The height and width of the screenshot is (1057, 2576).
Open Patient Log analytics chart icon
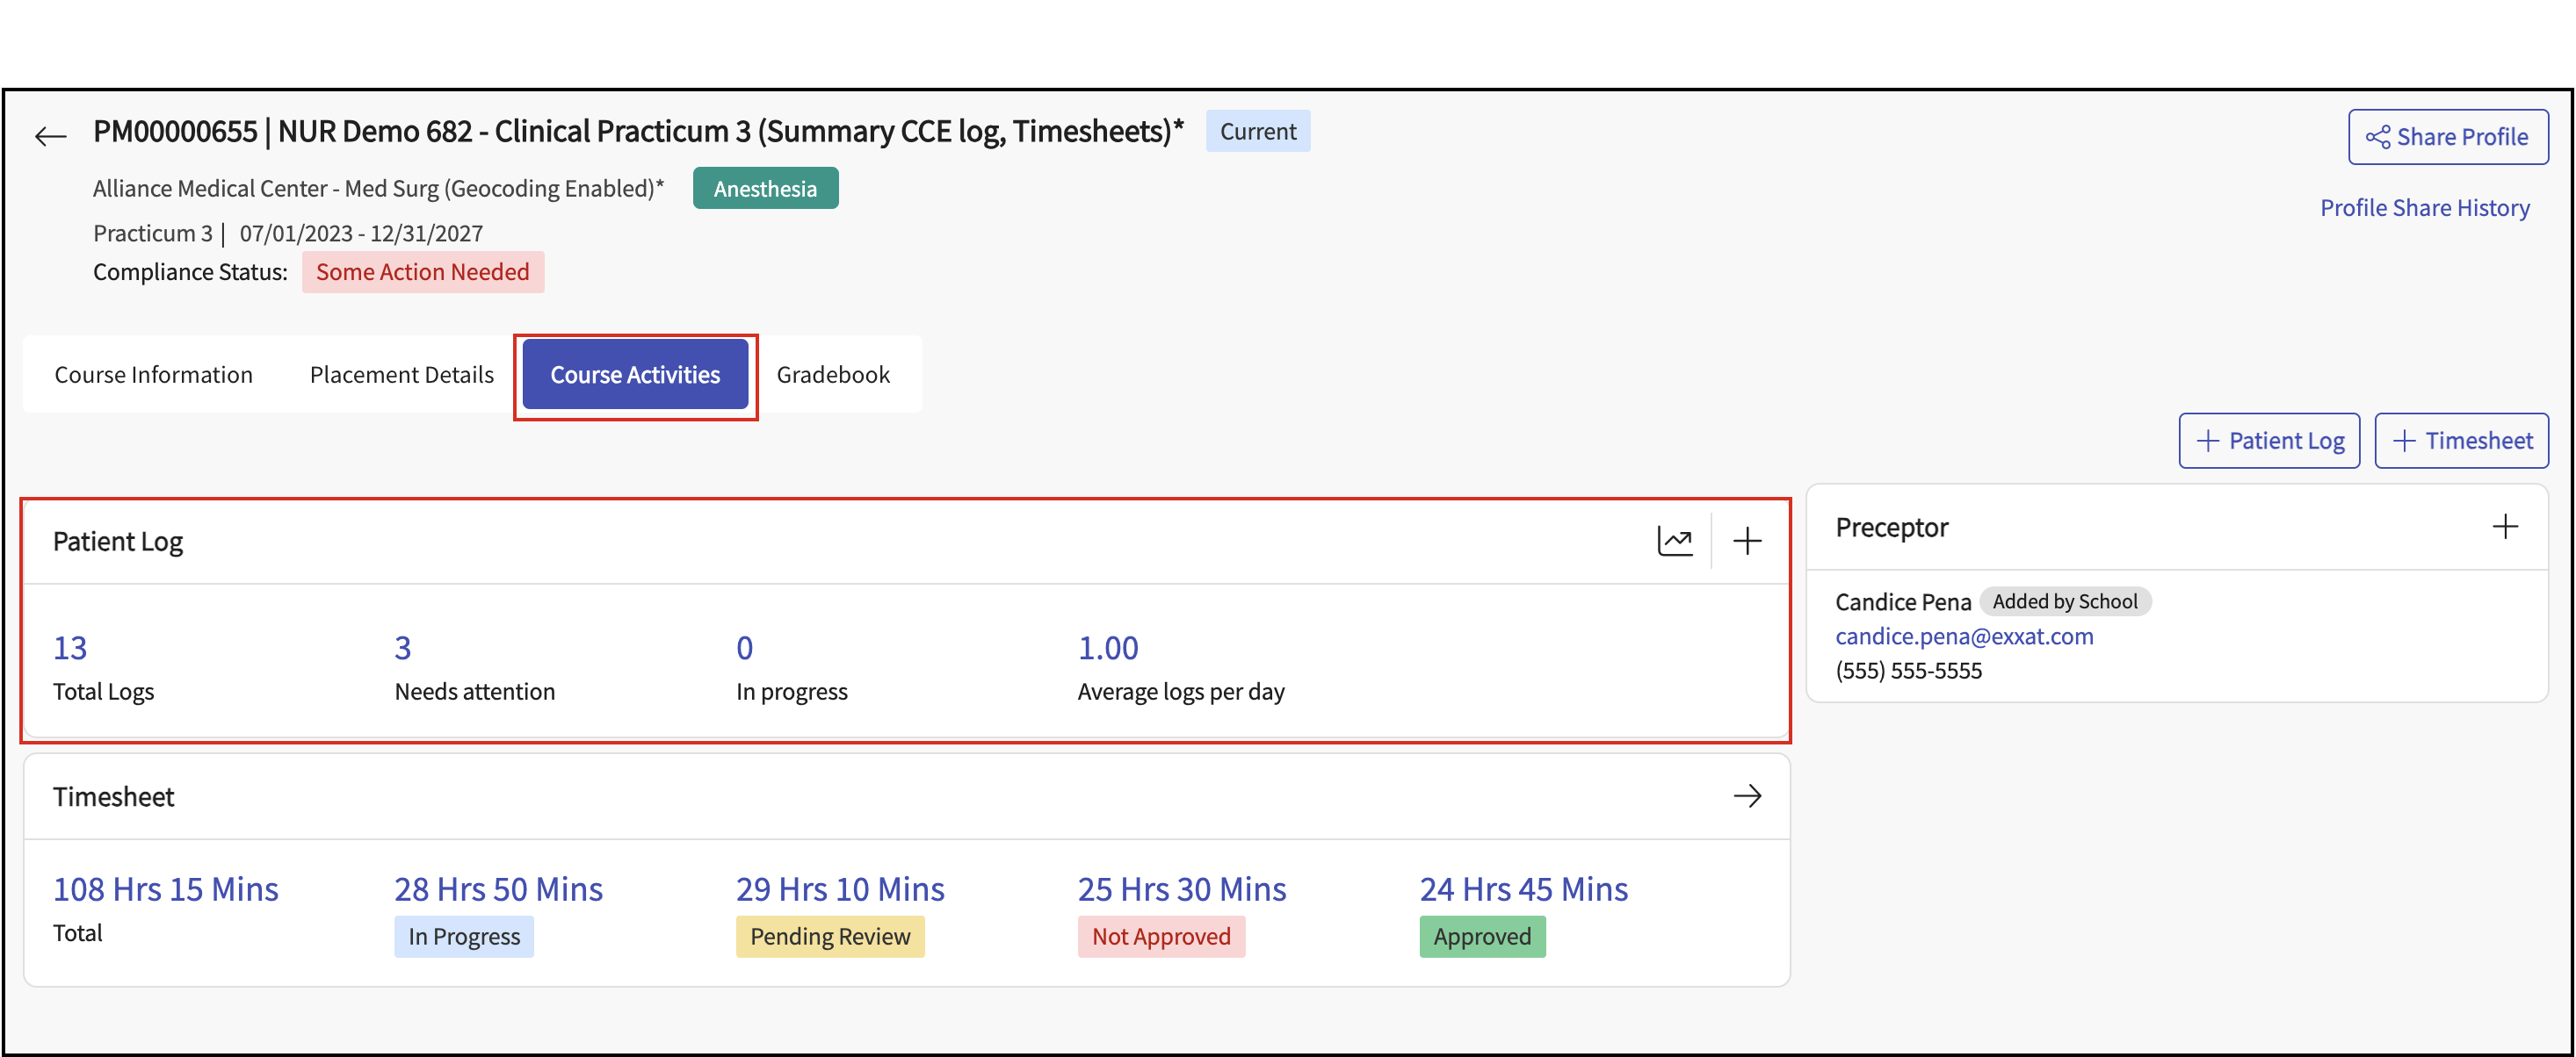[x=1675, y=541]
